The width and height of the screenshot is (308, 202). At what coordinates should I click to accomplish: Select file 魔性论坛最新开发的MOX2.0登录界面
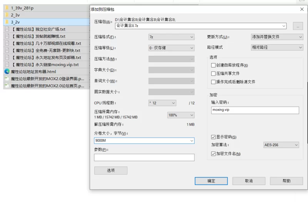(x=47, y=79)
